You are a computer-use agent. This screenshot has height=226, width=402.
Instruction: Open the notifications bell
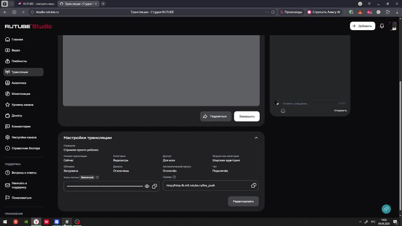(x=382, y=26)
